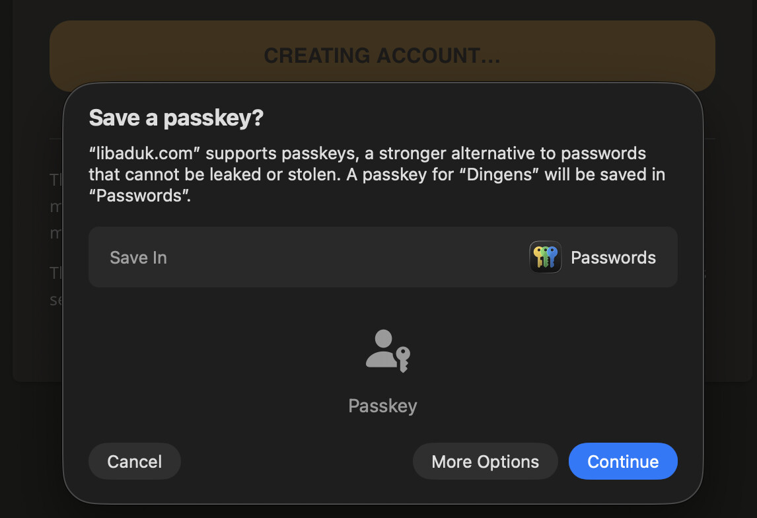Cancel the passkey save dialog
The height and width of the screenshot is (518, 757).
coord(135,461)
